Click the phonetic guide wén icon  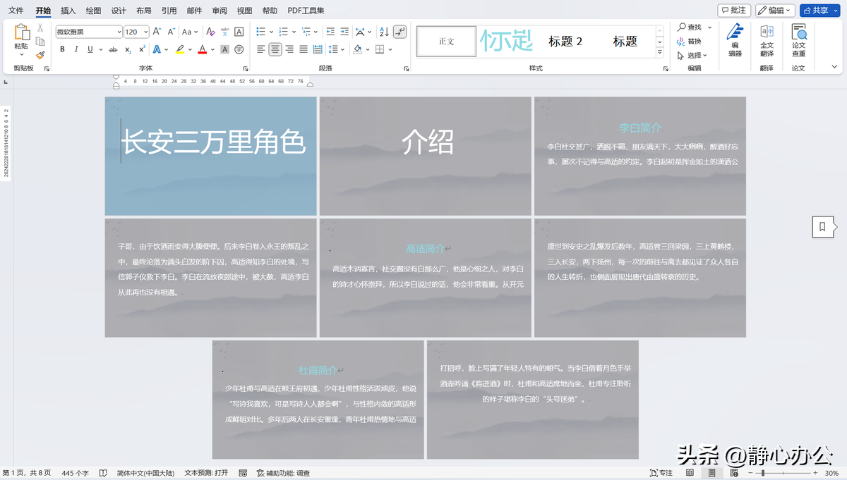tap(224, 32)
